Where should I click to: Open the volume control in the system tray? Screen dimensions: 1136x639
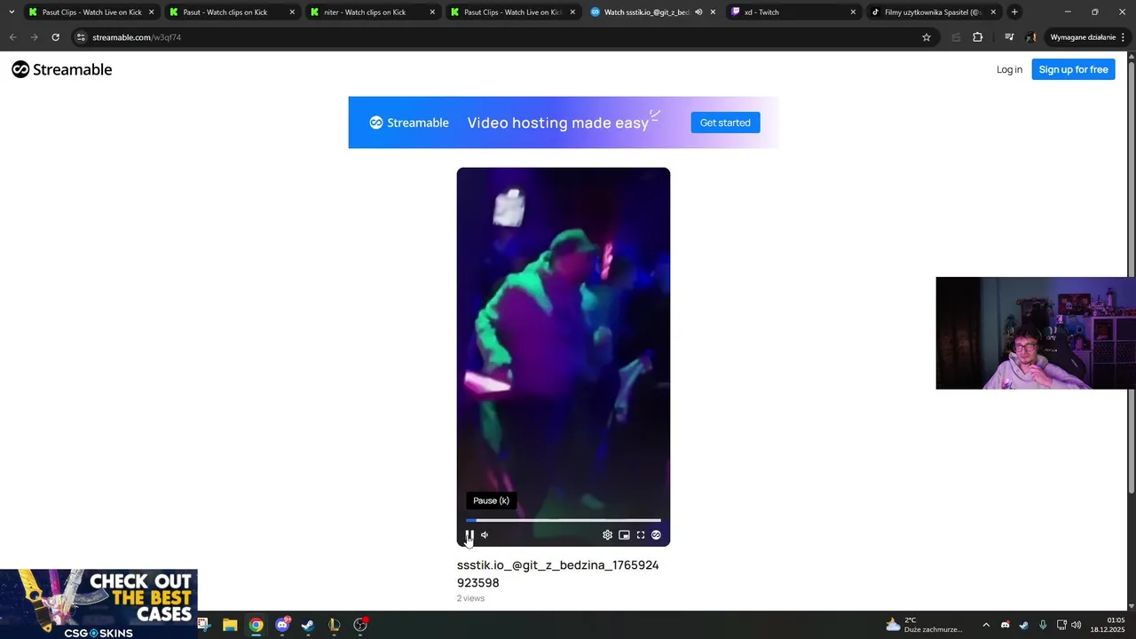(1077, 625)
